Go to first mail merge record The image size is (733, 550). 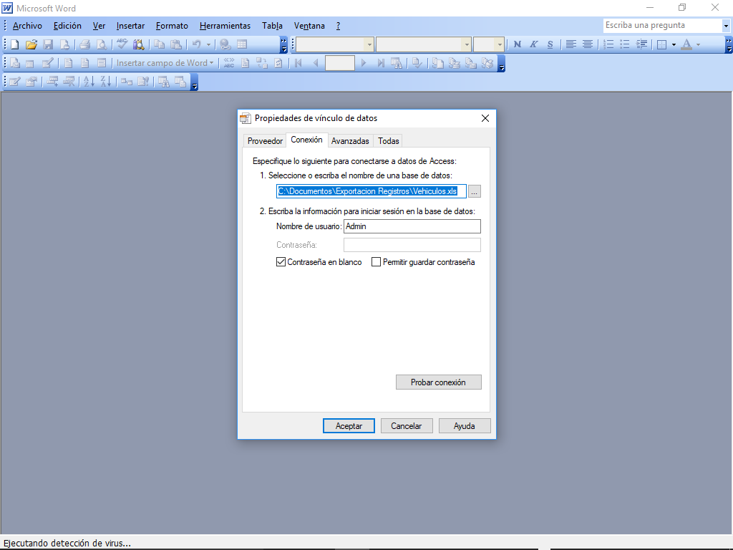click(x=298, y=63)
